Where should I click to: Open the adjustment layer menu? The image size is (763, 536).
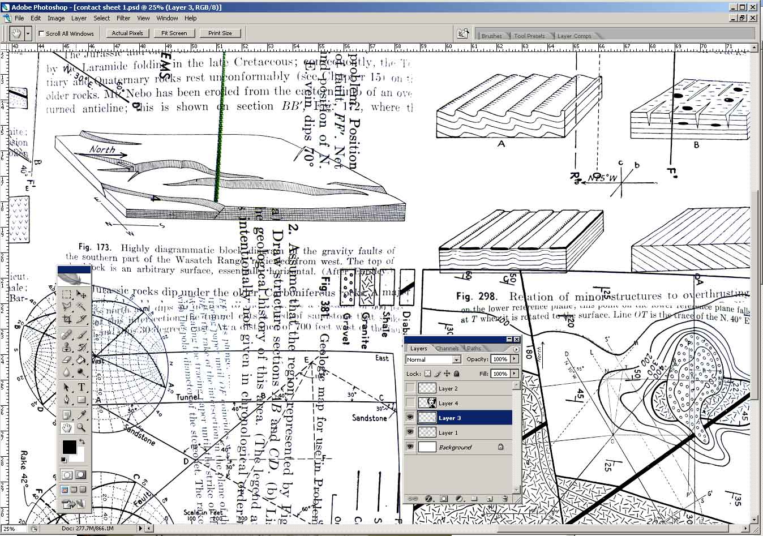459,499
